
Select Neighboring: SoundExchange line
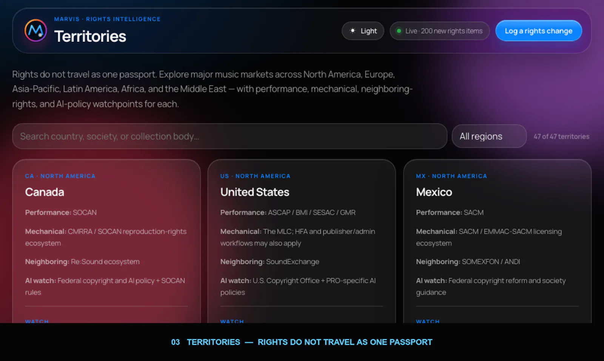tap(270, 261)
